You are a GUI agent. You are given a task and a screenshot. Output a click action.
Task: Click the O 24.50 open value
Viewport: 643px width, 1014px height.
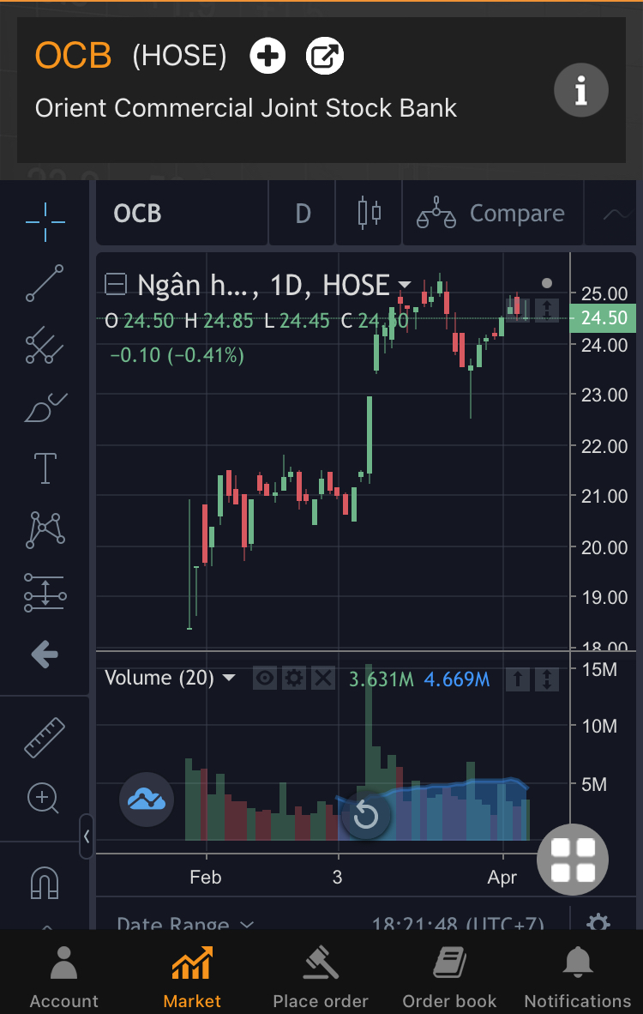[140, 321]
